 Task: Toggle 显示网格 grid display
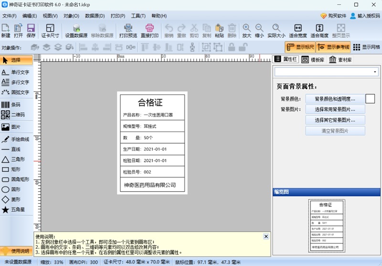tap(366, 47)
